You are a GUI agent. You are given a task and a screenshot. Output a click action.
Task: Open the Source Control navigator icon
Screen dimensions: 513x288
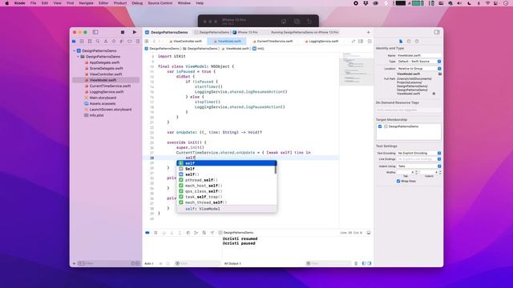[82, 42]
